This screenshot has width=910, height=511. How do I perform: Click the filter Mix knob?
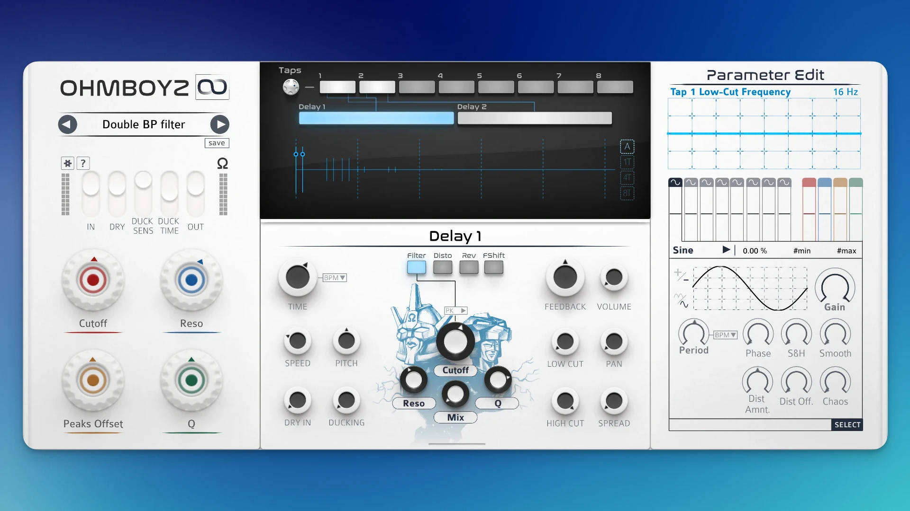coord(455,394)
